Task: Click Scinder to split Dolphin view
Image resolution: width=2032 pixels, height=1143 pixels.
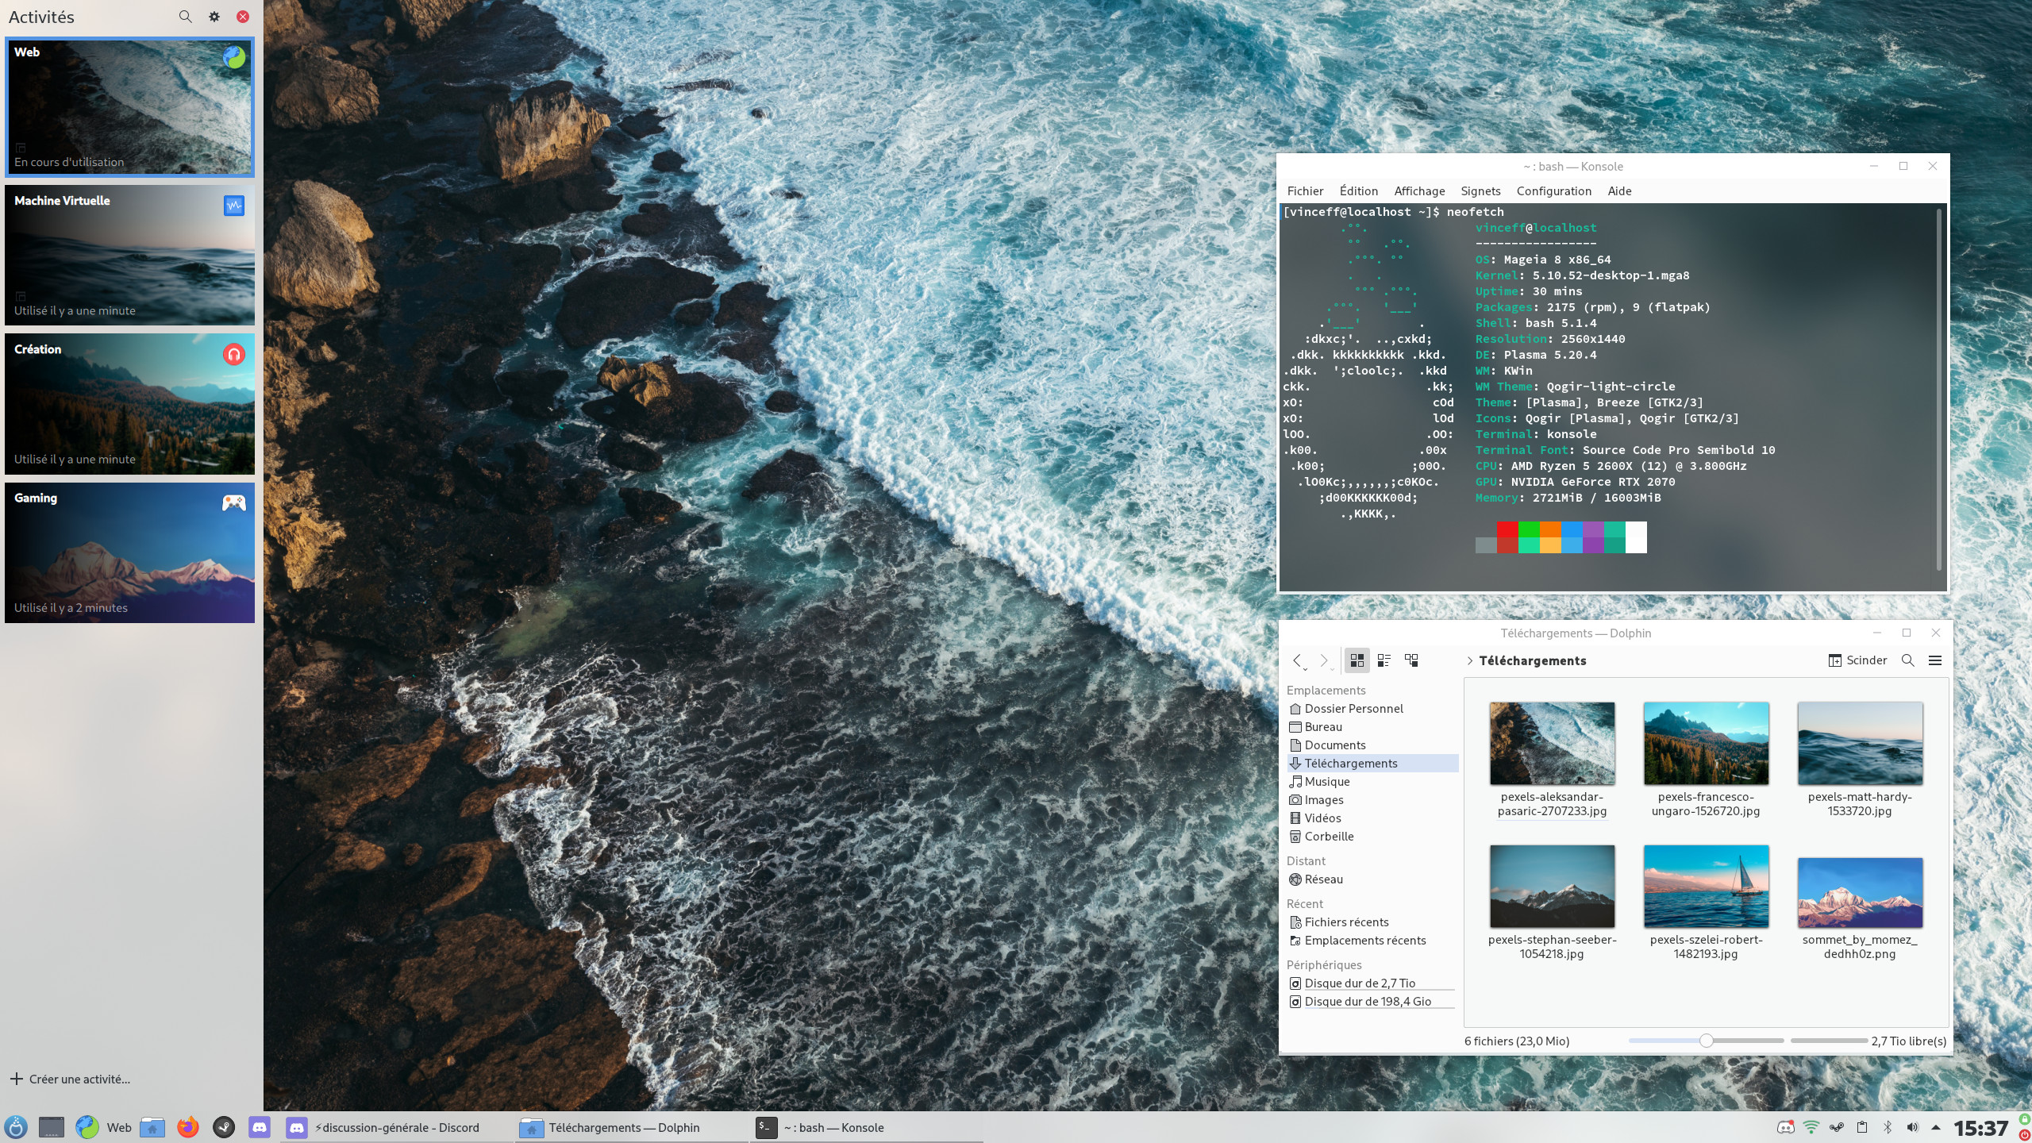Action: 1857,660
